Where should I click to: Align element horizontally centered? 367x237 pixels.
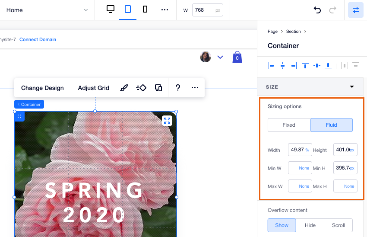[282, 66]
